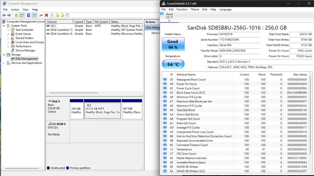Image resolution: width=314 pixels, height=176 pixels.
Task: Open Function menu in CrystalDiskInfo
Action: [182, 9]
